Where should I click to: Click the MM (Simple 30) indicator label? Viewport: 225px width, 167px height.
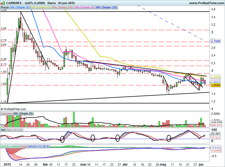[85, 8]
